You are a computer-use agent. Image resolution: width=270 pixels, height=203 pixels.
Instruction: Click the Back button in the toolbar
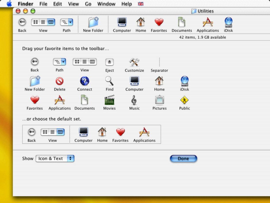(x=22, y=22)
